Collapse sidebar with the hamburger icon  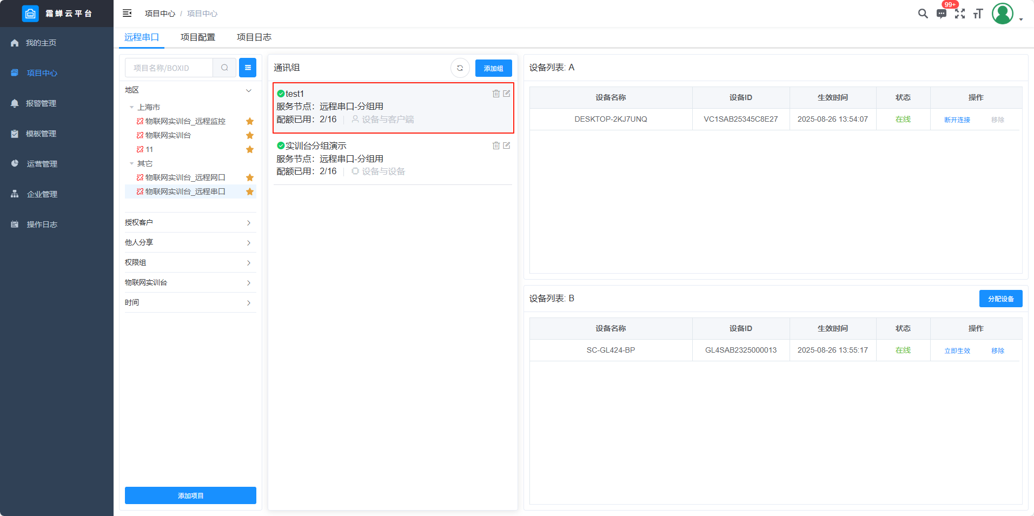127,13
